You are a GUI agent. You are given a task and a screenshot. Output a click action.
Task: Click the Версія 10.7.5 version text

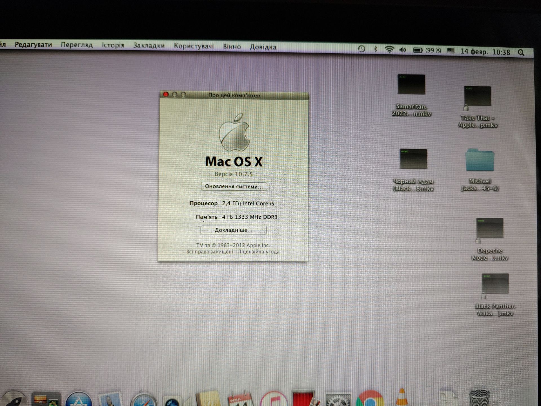pos(234,174)
